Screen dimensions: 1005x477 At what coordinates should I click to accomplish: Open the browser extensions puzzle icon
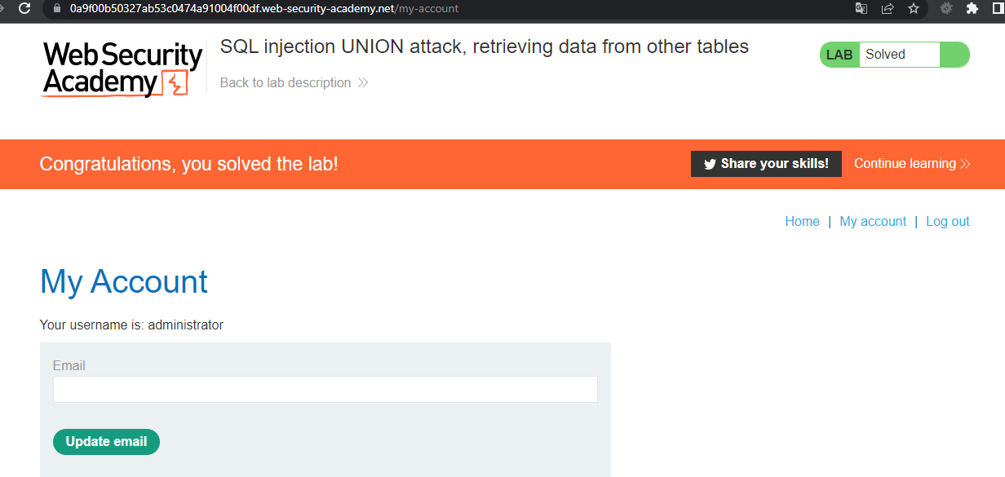coord(972,10)
